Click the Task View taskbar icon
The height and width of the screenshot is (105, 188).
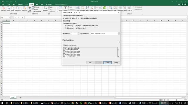tap(7, 103)
